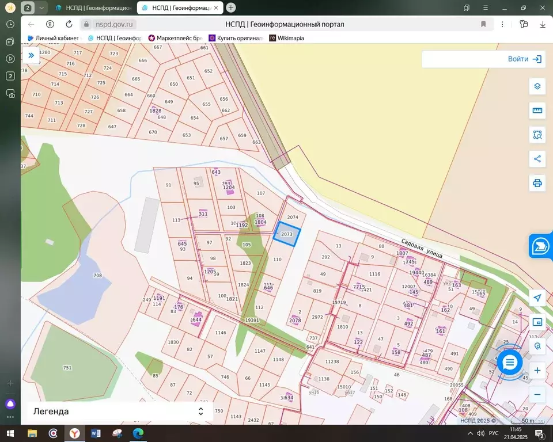
Task: Open the chat support bubble
Action: [x=510, y=362]
